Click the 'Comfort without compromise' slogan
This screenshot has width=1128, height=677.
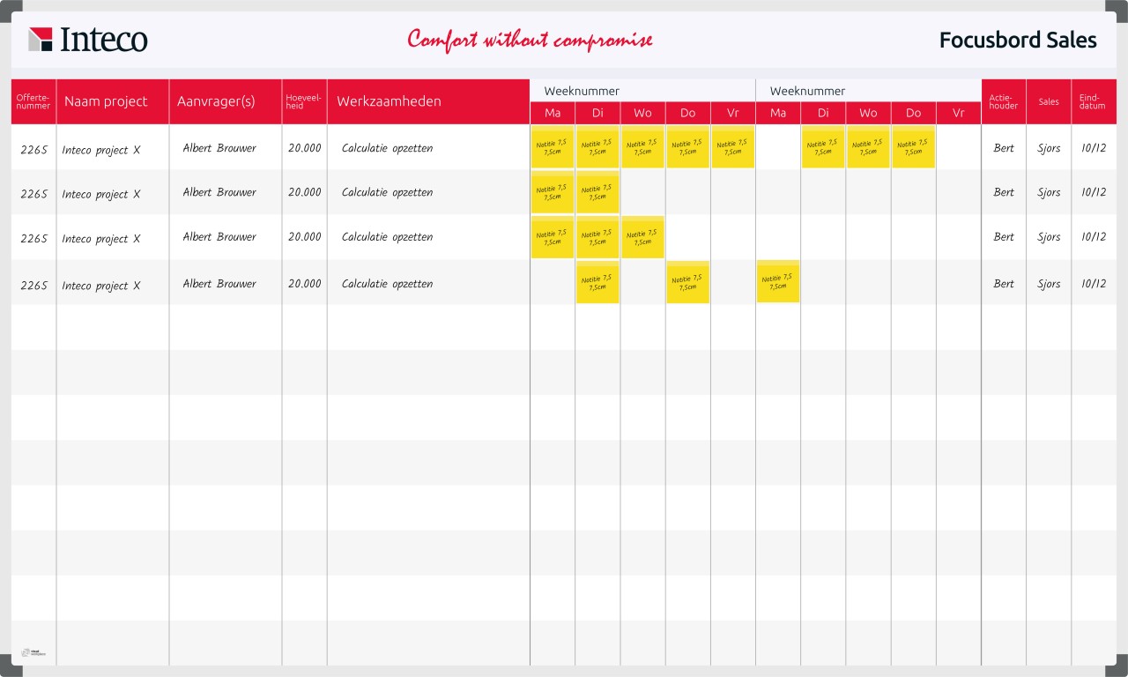tap(530, 40)
